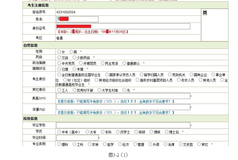
Task: Select 务农人员 identity option
Action: (179, 80)
